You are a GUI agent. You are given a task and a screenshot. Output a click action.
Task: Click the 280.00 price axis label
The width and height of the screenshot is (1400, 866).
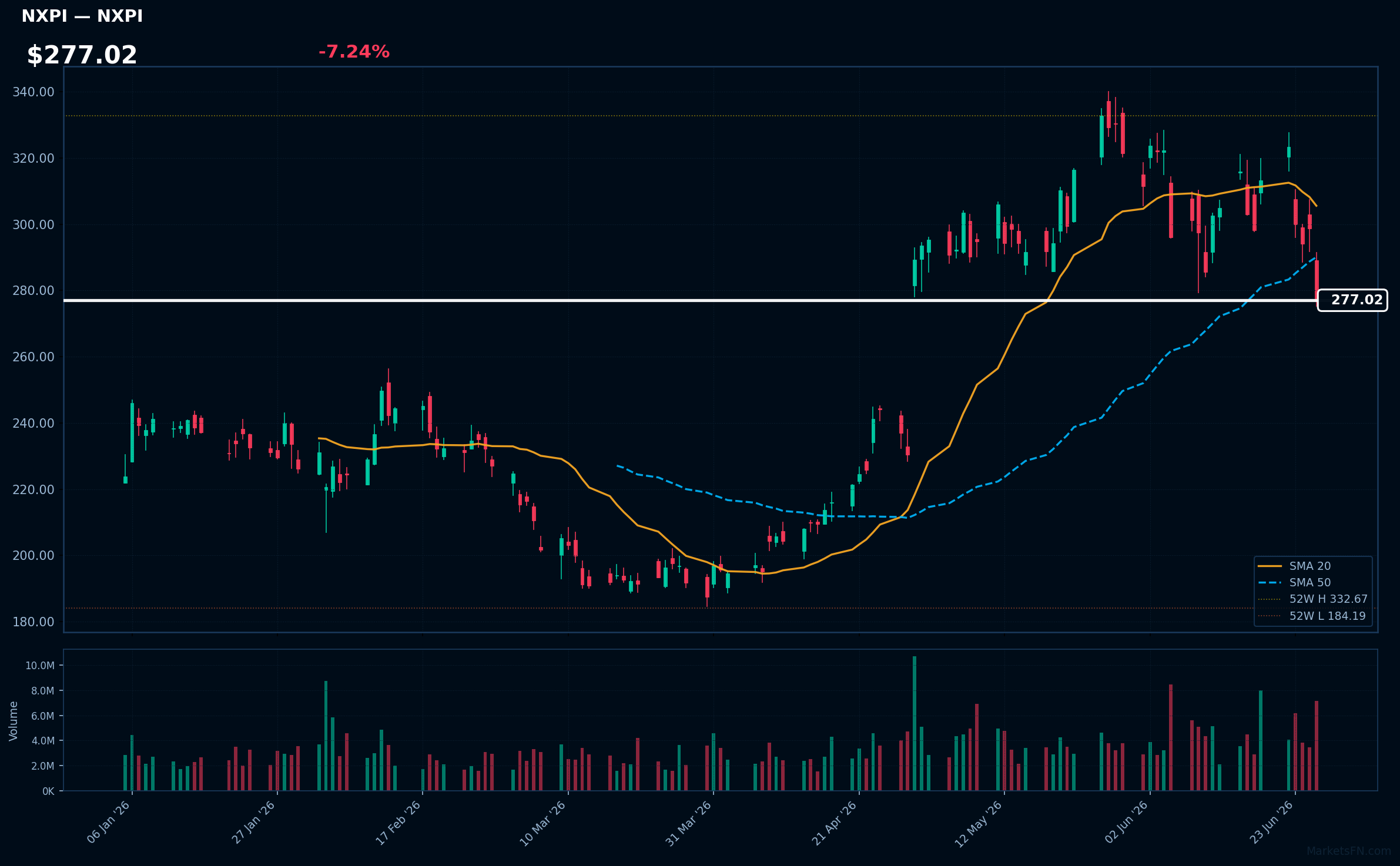(34, 291)
